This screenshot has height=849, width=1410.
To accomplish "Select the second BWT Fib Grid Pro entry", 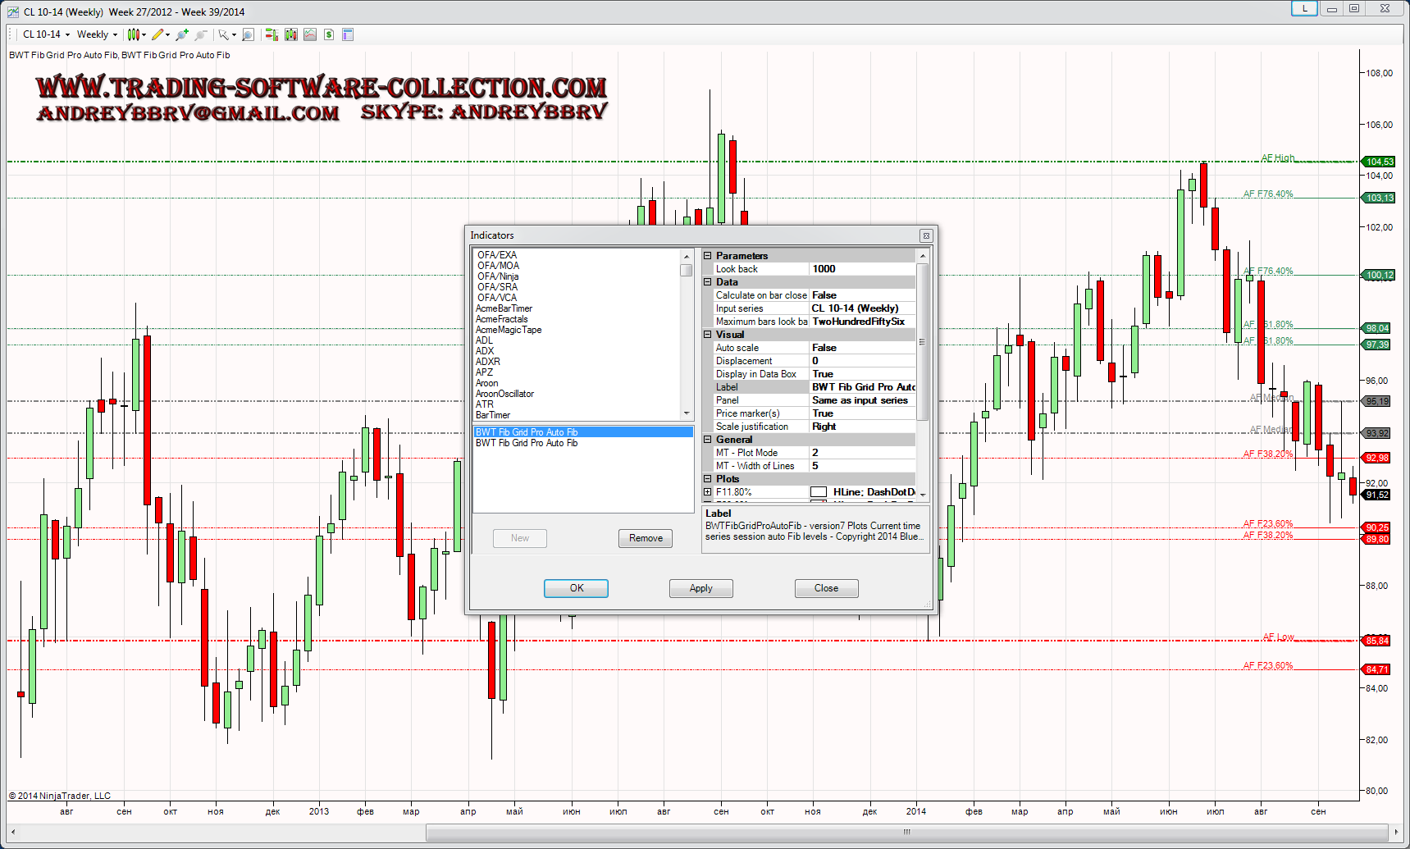I will click(x=527, y=443).
